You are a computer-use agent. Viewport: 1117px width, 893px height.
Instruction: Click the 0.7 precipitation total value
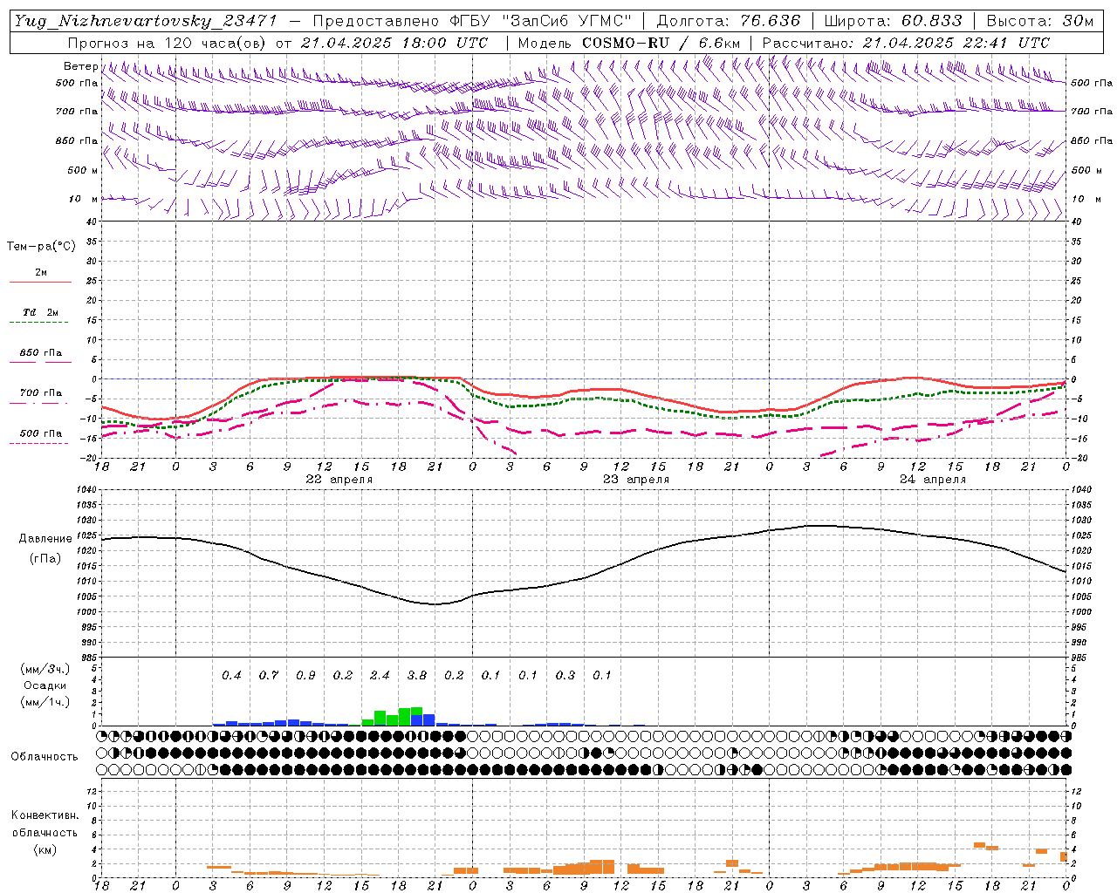point(269,675)
